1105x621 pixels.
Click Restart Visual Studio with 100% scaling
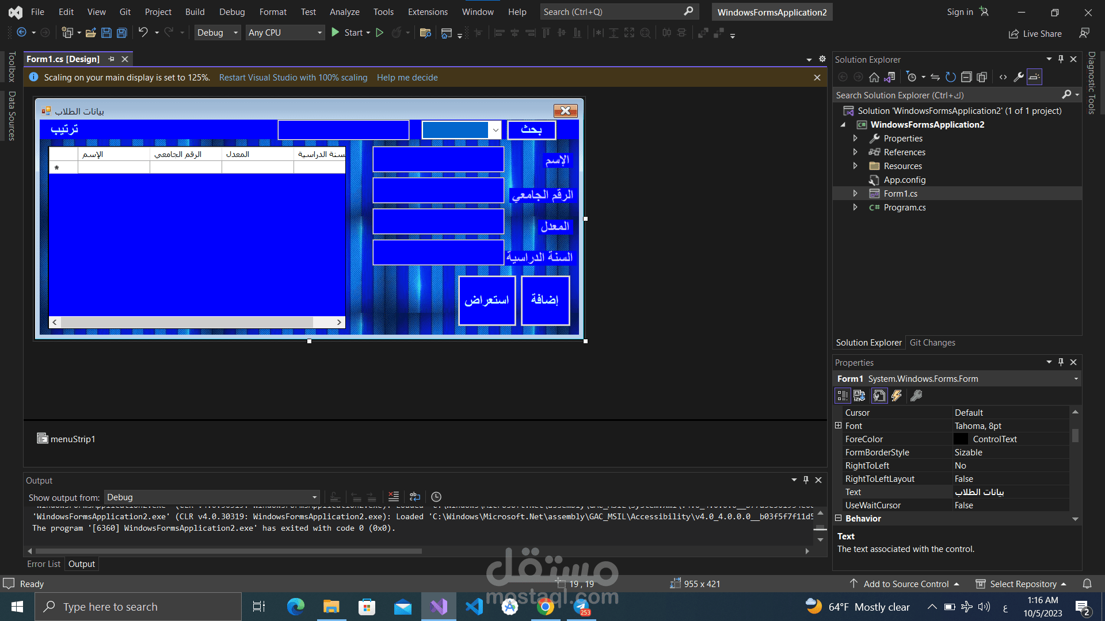(x=293, y=78)
